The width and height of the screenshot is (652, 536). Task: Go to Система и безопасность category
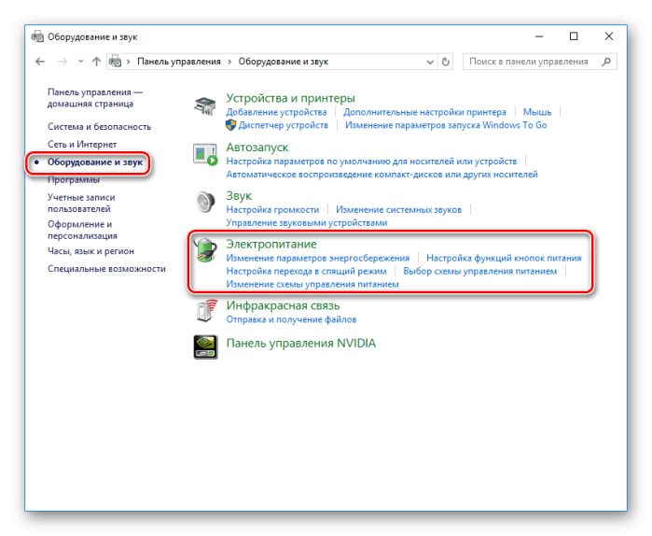(99, 126)
